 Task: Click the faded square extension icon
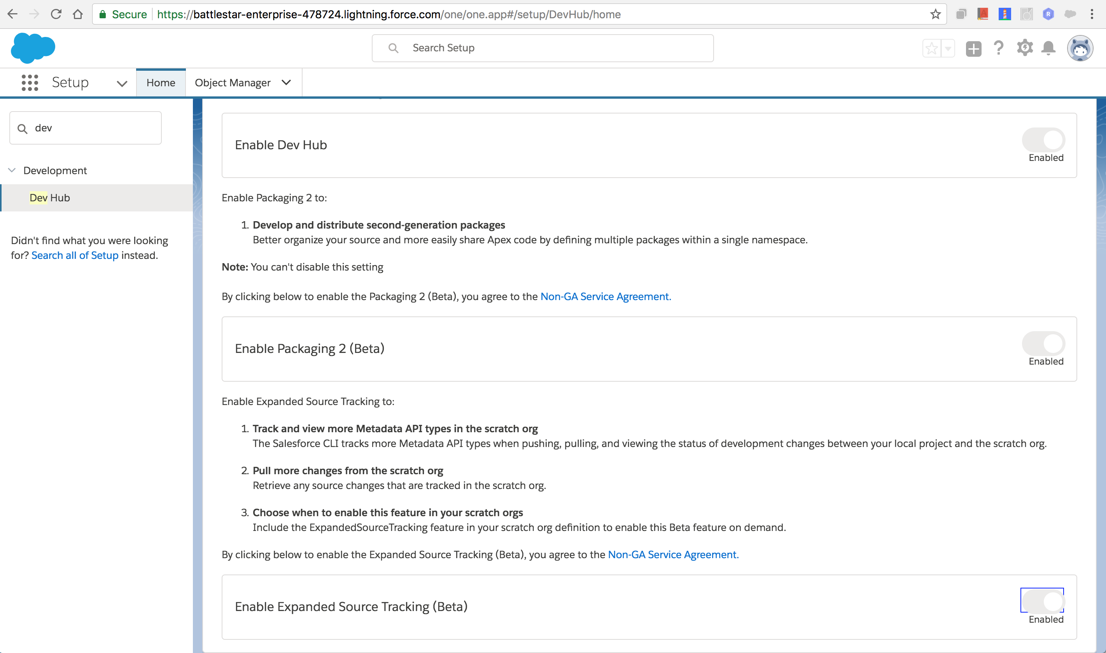[1026, 14]
